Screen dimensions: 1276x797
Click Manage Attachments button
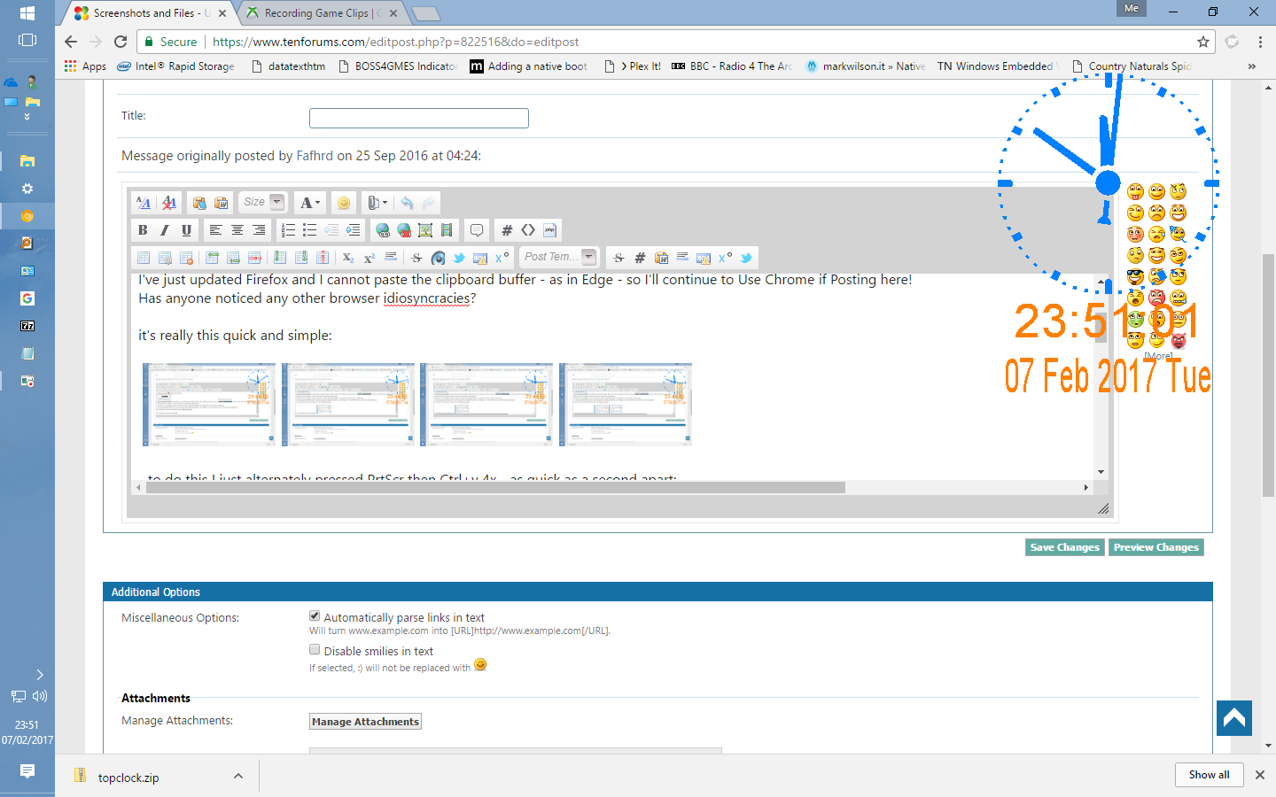tap(365, 722)
